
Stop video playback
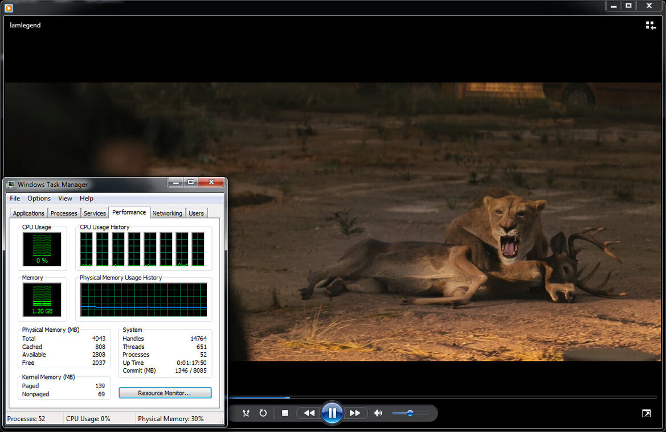pos(285,413)
